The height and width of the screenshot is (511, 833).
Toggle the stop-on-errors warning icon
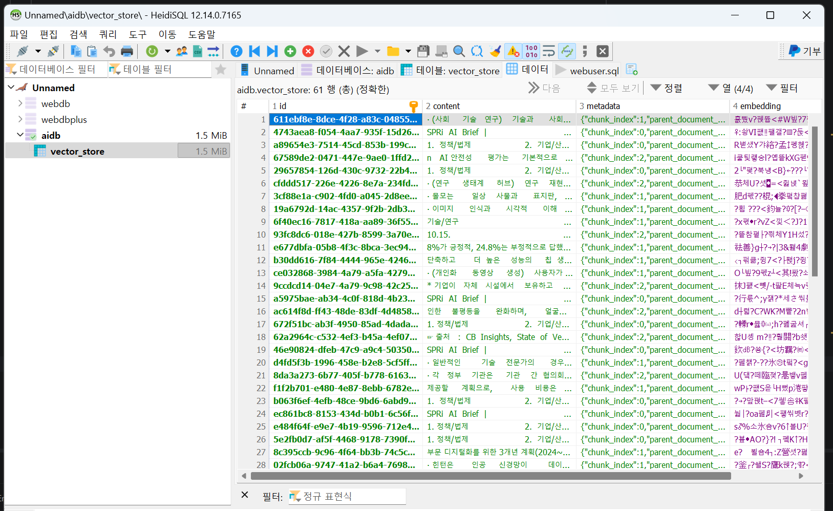coord(513,51)
